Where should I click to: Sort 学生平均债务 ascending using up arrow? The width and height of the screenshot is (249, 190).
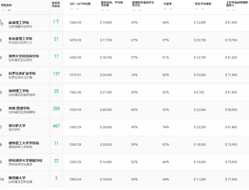click(x=202, y=9)
